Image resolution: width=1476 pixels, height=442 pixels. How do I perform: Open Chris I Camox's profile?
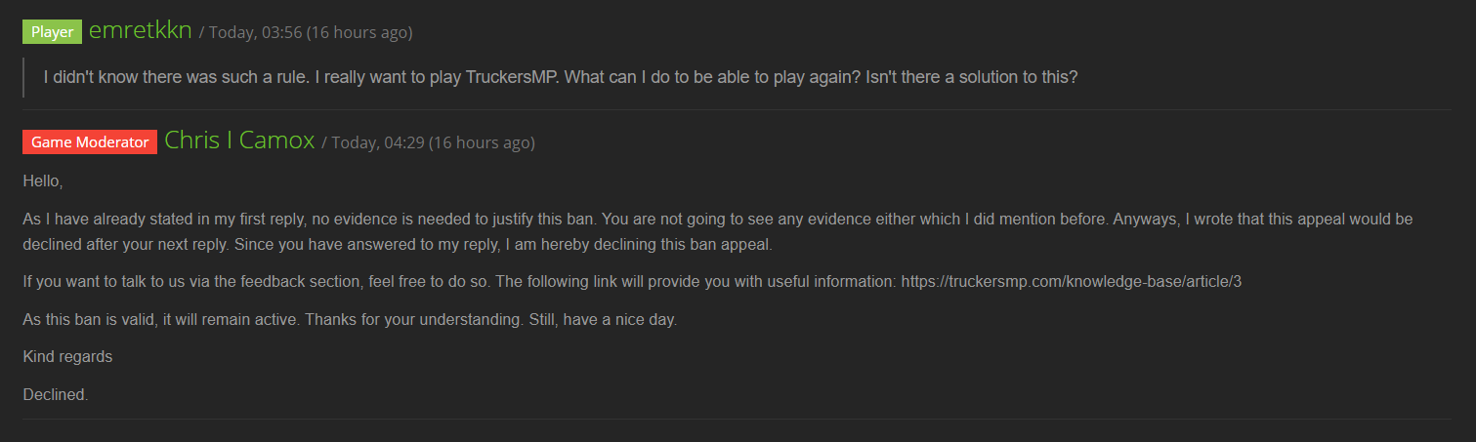[x=239, y=141]
